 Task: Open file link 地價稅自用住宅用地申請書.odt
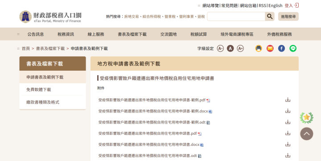pyautogui.click(x=148, y=156)
